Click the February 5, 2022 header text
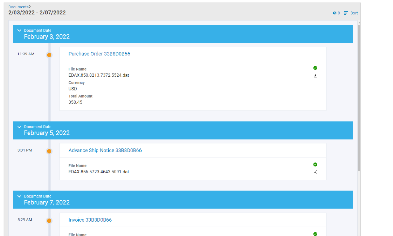Viewport: 393px width, 236px height. [47, 133]
